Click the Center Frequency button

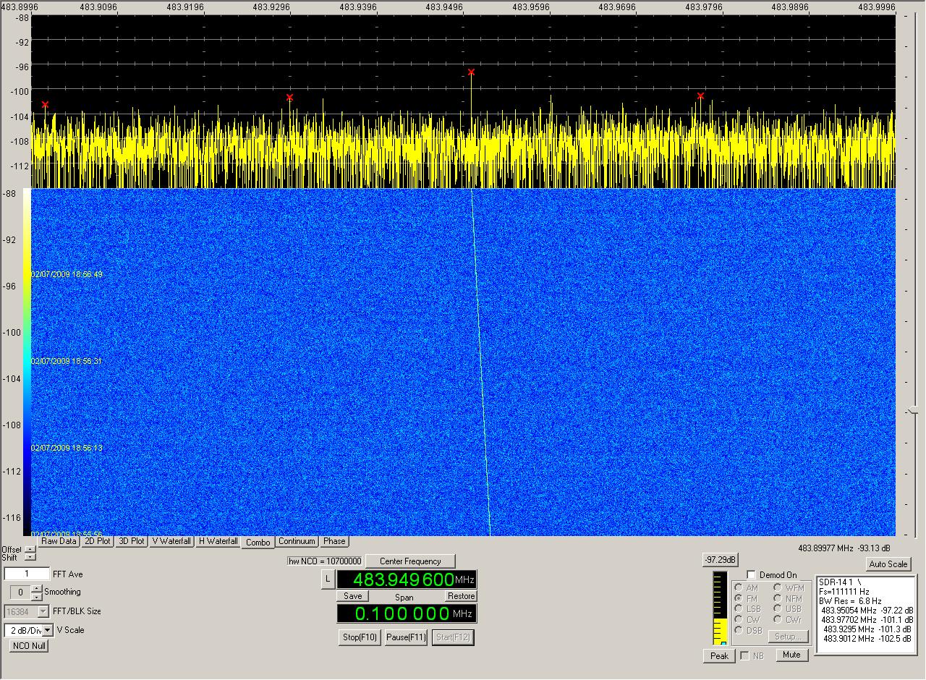[x=412, y=561]
